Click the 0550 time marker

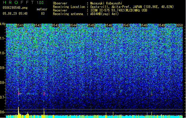179,25
